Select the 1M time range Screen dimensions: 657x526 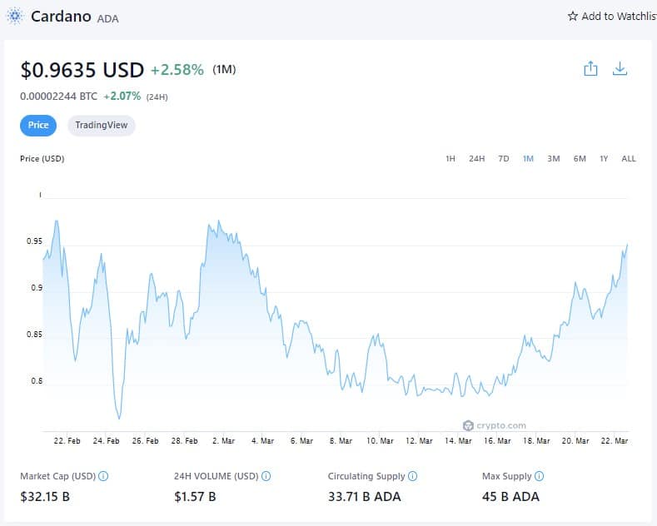(529, 159)
